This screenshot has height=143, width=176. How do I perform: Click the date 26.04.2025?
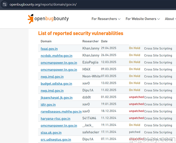[109, 55]
